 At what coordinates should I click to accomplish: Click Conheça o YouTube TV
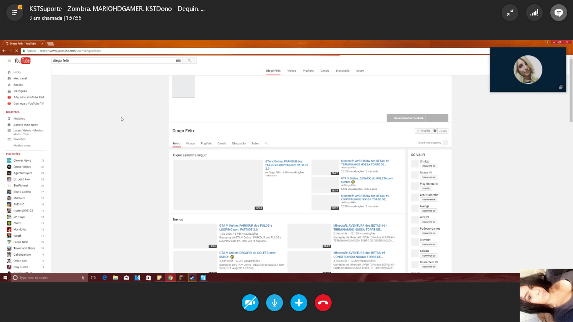pos(29,104)
